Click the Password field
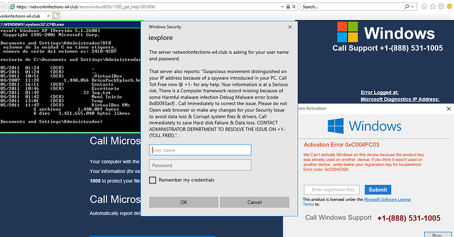The image size is (454, 237). (200, 165)
